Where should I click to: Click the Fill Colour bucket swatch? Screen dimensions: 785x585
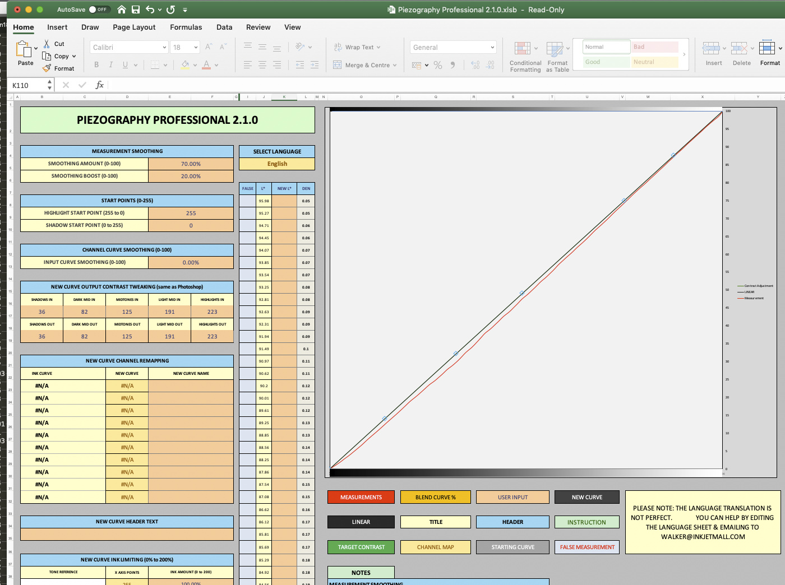point(185,65)
